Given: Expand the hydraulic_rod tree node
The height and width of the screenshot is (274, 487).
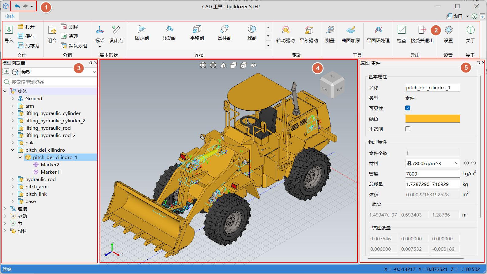Looking at the screenshot, I should pos(13,179).
